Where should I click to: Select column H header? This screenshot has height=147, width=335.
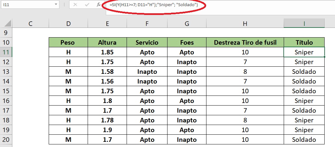tap(245, 23)
